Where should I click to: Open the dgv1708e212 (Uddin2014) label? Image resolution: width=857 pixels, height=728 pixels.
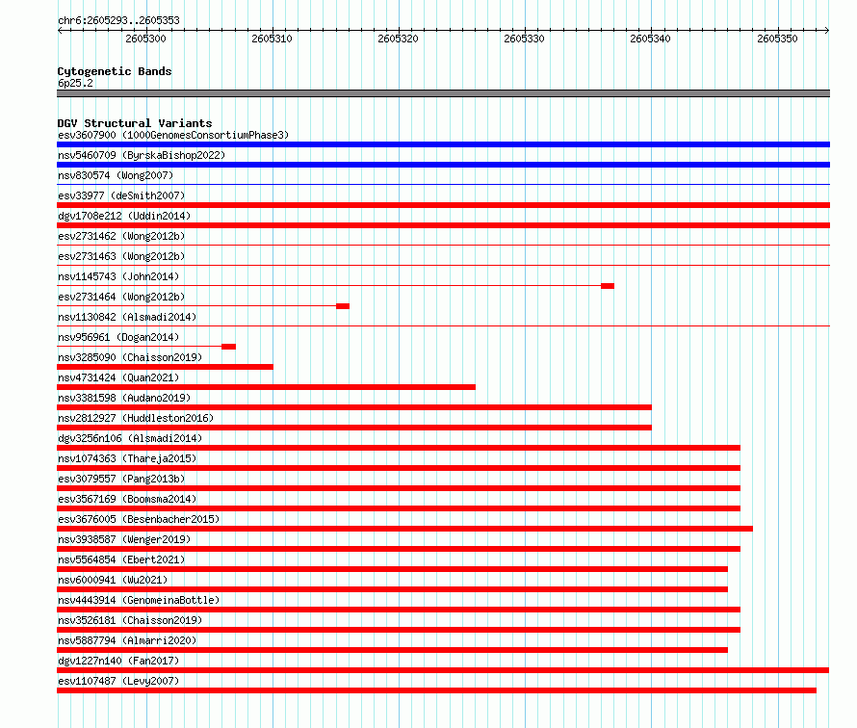[124, 216]
